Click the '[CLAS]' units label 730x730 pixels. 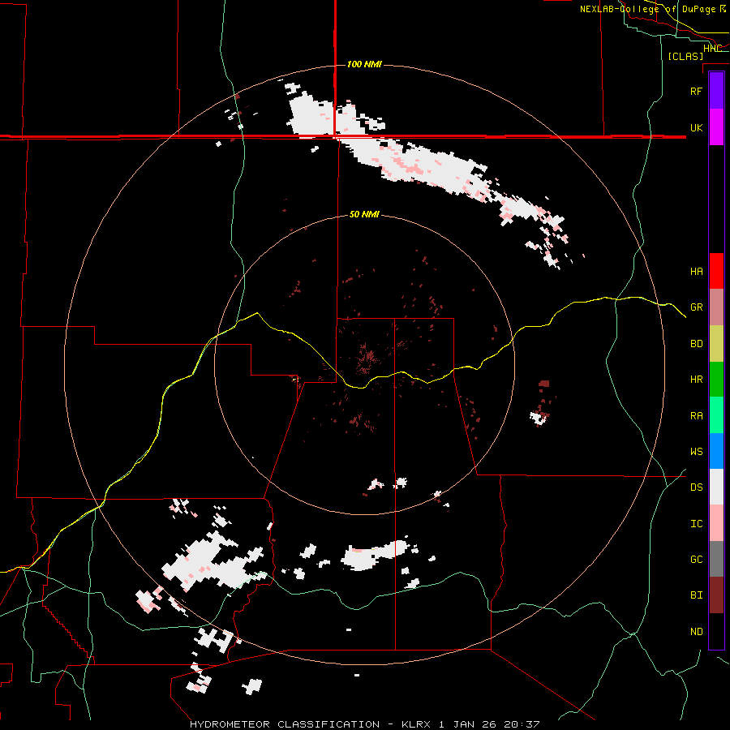click(x=685, y=56)
